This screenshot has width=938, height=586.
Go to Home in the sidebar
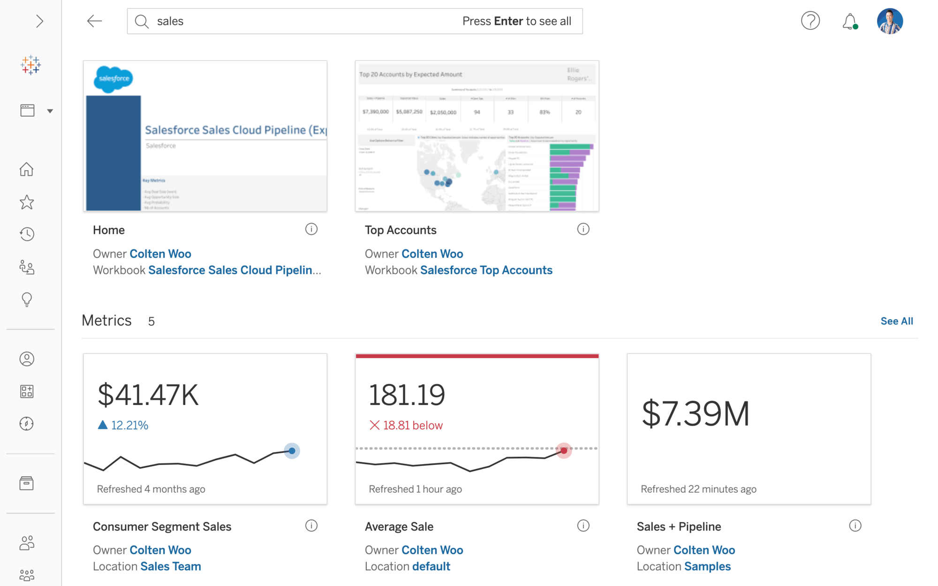tap(27, 169)
